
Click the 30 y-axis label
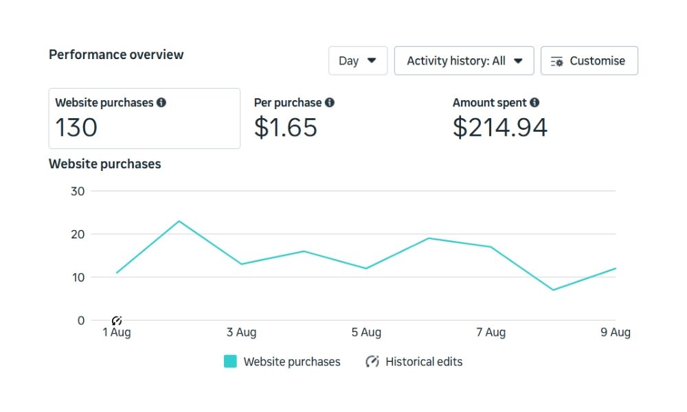click(78, 192)
